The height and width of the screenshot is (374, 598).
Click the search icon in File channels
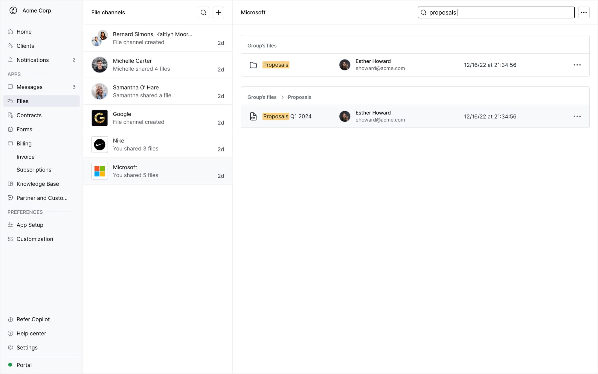pos(203,13)
